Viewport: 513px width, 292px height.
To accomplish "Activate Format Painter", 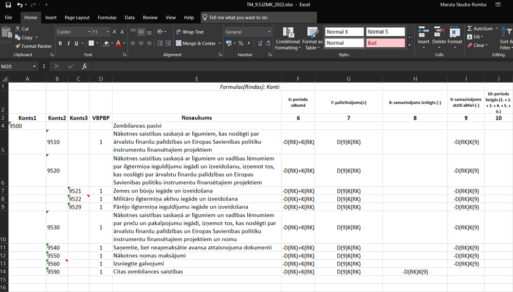I will tap(33, 46).
